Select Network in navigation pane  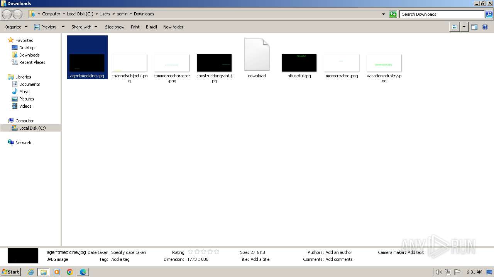tap(23, 143)
